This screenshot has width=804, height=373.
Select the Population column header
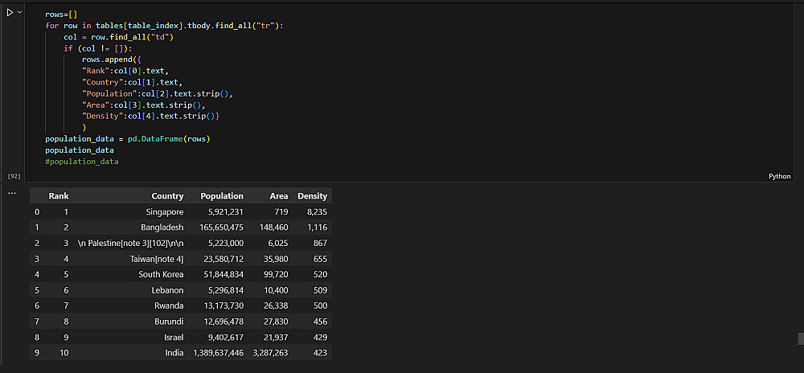(221, 196)
